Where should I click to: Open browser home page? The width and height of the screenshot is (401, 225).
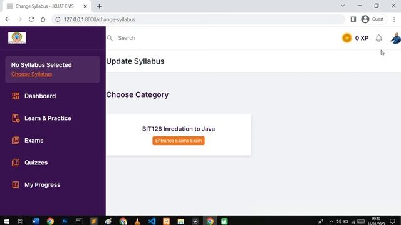tap(43, 19)
